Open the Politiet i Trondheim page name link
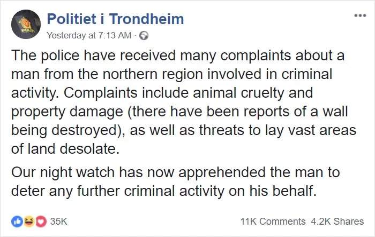Image resolution: width=375 pixels, height=237 pixels. tap(116, 20)
